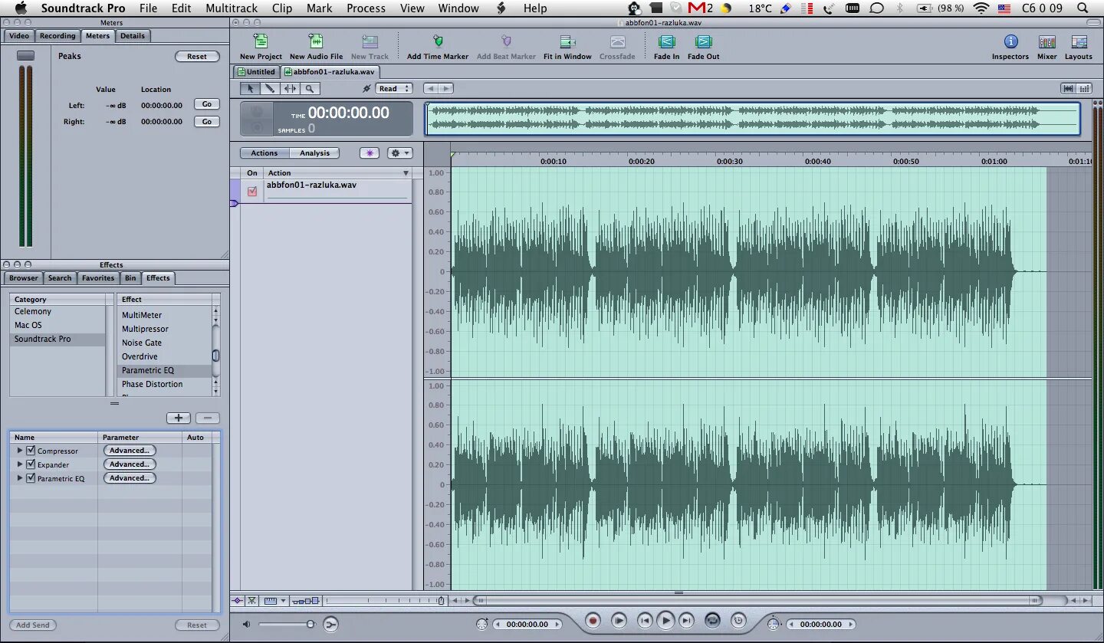
Task: Switch to the Untitled project tab
Action: click(x=256, y=71)
